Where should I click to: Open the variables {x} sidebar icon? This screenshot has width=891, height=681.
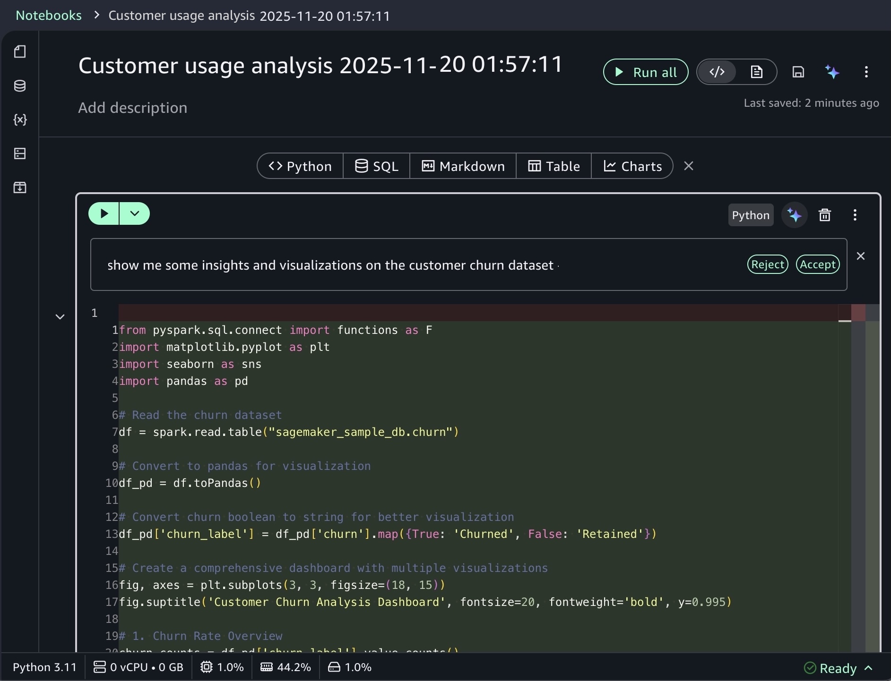point(20,119)
